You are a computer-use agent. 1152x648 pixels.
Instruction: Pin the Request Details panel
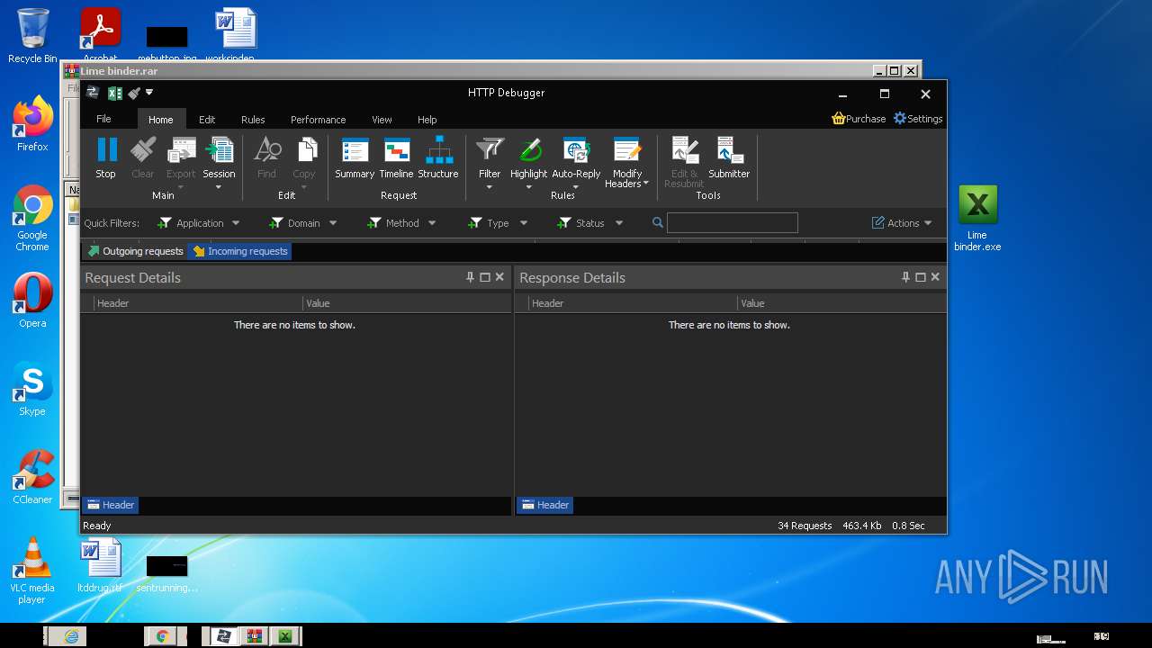click(470, 277)
